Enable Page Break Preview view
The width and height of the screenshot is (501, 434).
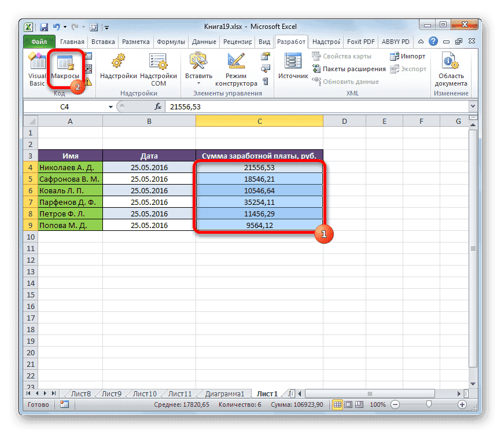pos(360,404)
